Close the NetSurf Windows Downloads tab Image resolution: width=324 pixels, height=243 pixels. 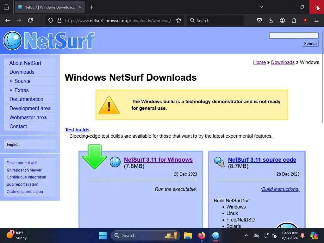pos(80,7)
